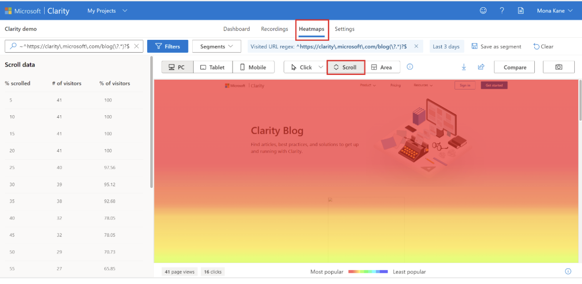The width and height of the screenshot is (582, 284).
Task: Open the help question mark icon
Action: click(x=502, y=11)
